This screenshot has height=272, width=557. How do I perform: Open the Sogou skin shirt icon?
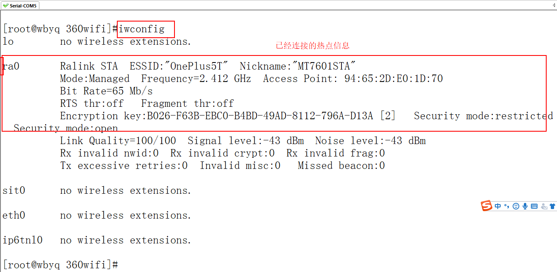point(552,206)
